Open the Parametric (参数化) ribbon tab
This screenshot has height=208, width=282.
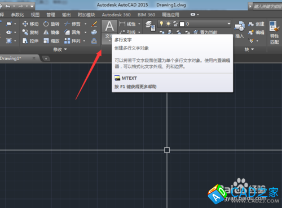[17, 15]
